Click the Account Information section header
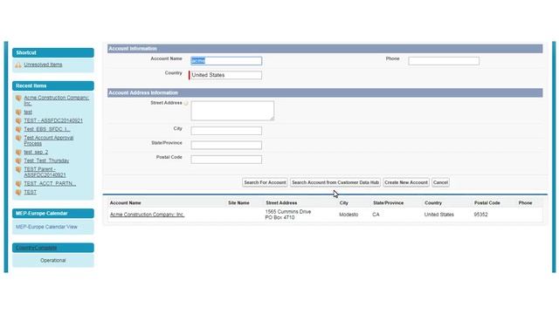Image resolution: width=559 pixels, height=314 pixels. (x=325, y=49)
